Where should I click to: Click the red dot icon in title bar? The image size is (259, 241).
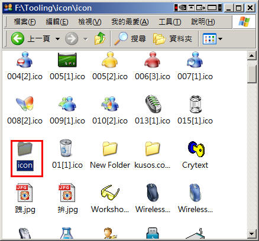click(x=176, y=8)
